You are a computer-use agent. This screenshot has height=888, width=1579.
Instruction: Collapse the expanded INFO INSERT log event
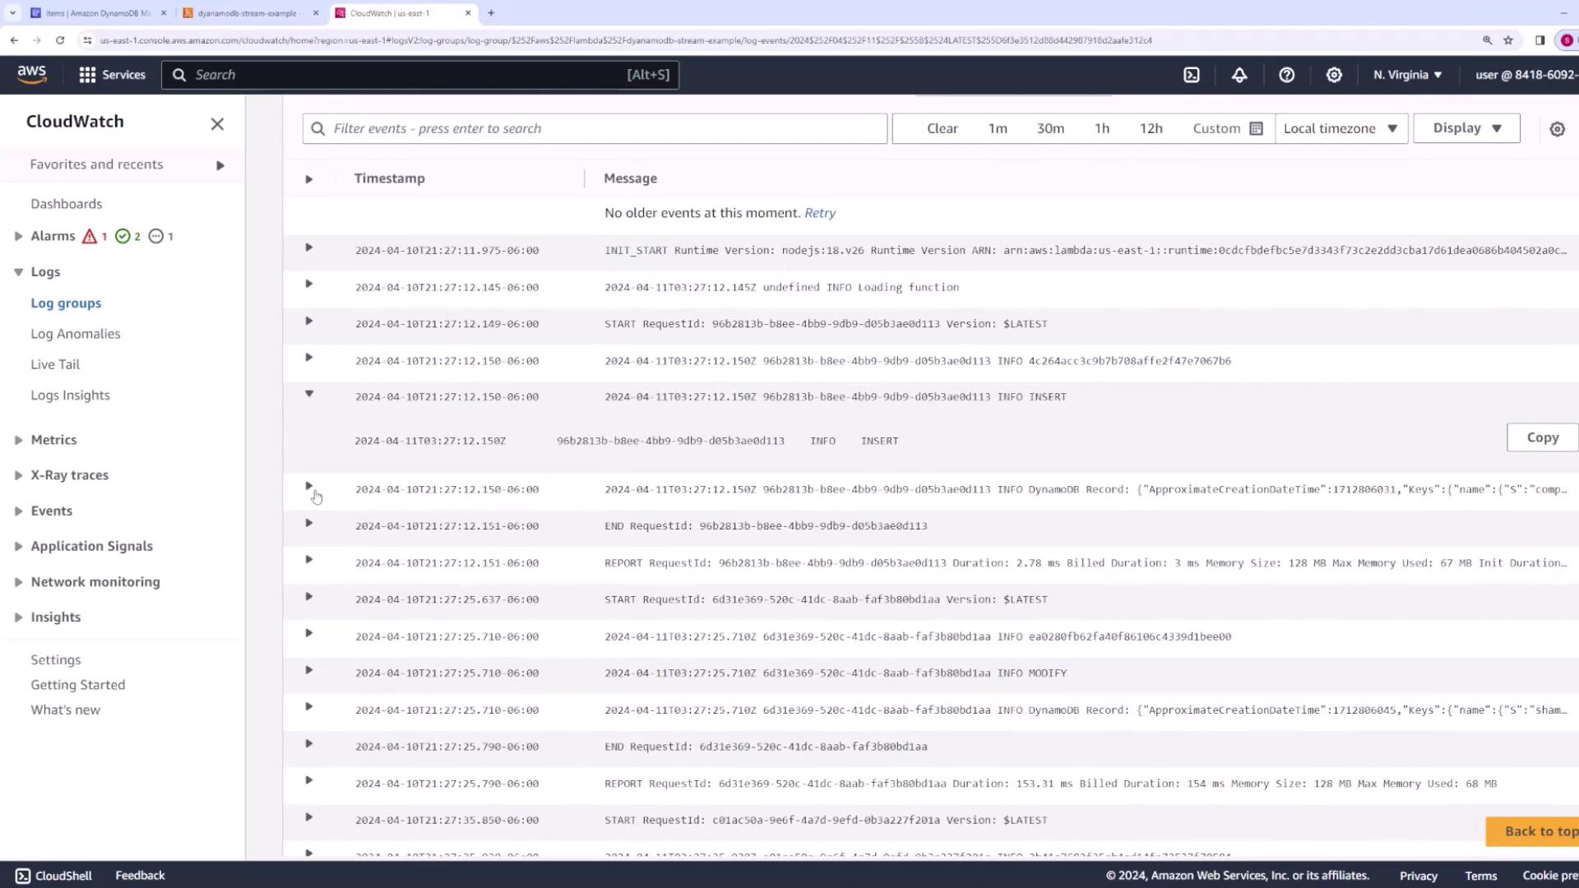click(309, 394)
